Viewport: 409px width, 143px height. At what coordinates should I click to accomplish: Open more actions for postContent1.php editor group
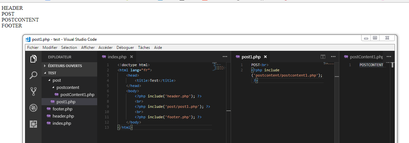389,57
